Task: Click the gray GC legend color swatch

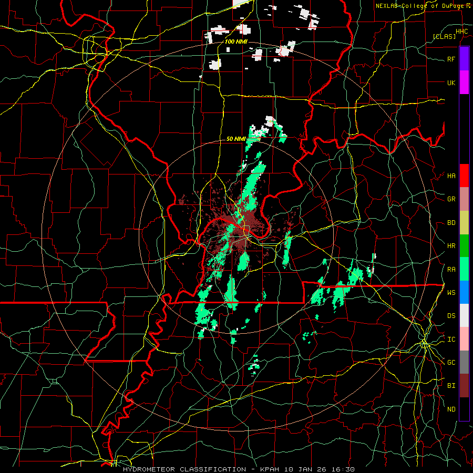Action: 464,362
